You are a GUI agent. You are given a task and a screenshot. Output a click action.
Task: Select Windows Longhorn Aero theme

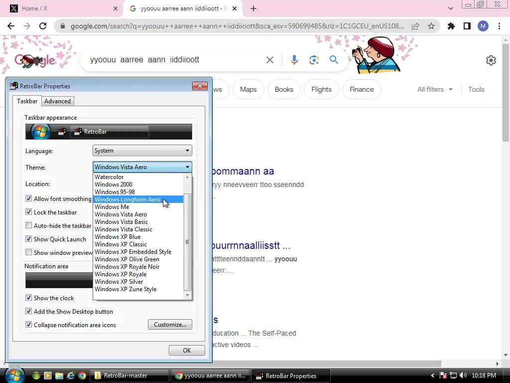click(x=138, y=199)
